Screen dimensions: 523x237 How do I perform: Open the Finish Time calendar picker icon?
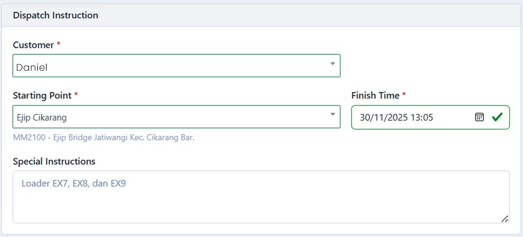point(479,117)
